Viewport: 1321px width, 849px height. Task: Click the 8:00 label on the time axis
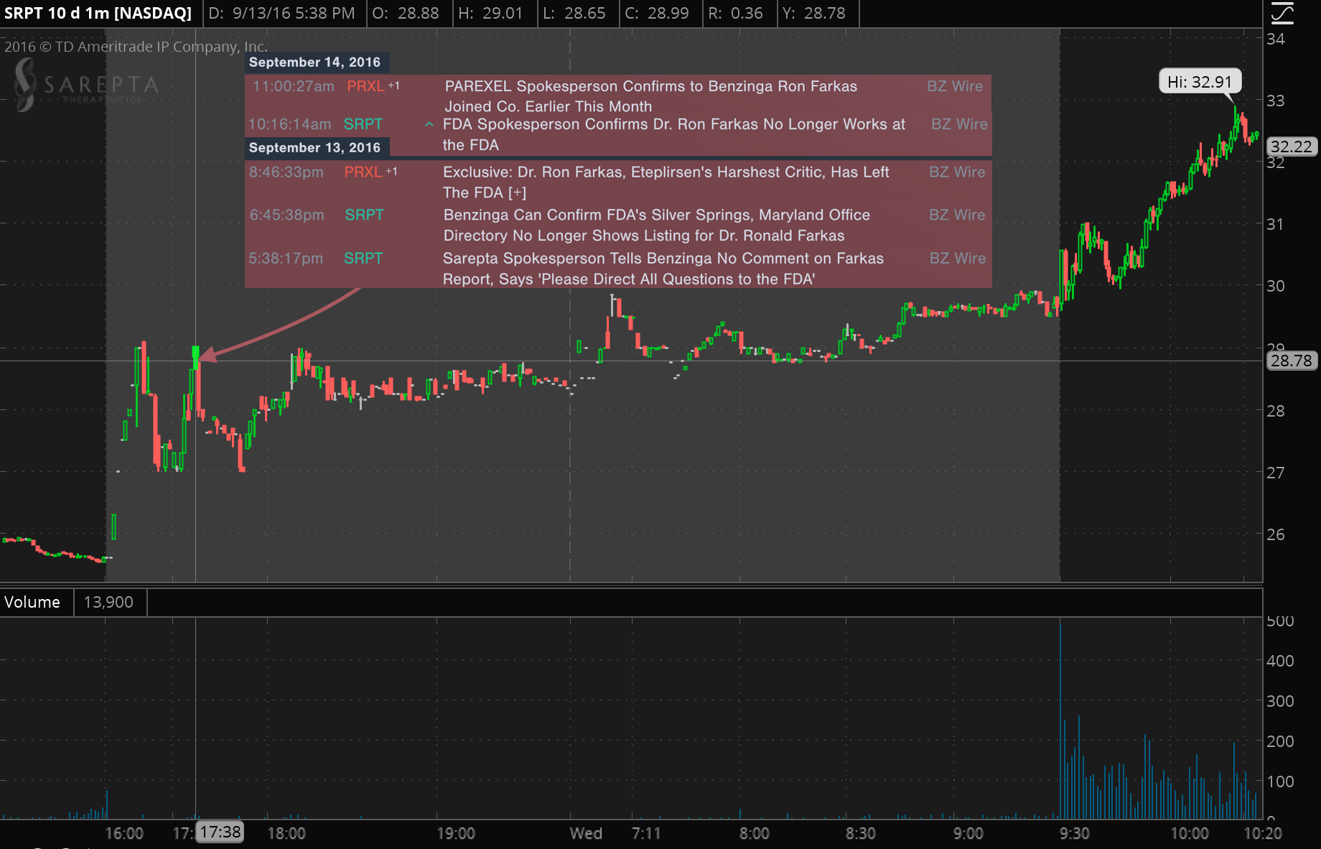click(x=755, y=833)
